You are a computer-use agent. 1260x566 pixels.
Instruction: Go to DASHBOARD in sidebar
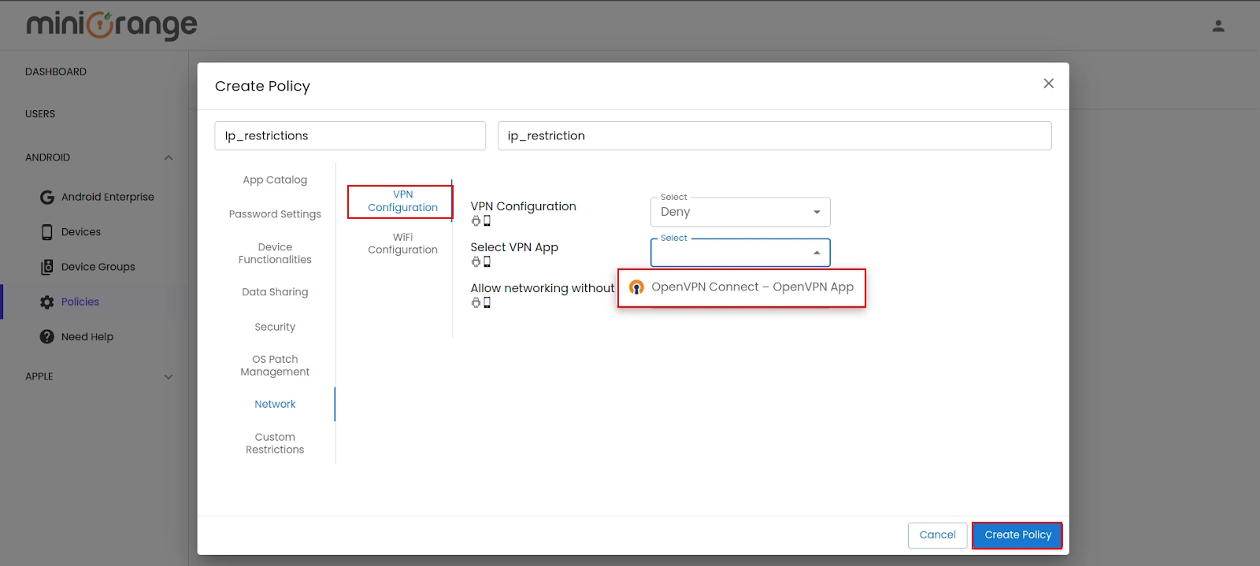pos(56,72)
